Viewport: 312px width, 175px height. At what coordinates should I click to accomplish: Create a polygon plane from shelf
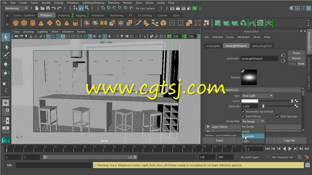(x=50, y=23)
